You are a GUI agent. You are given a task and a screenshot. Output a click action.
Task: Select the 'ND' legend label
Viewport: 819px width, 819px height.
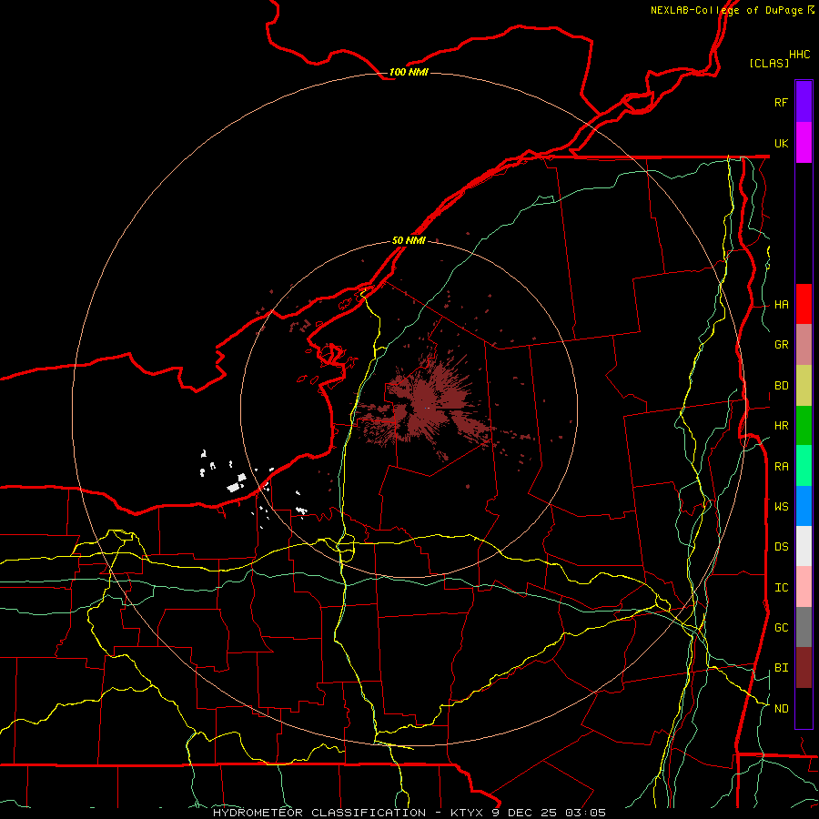click(781, 709)
